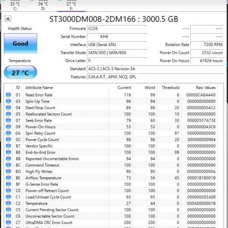Click the Command Timeout attribute name
The height and width of the screenshot is (228, 228).
[42, 165]
